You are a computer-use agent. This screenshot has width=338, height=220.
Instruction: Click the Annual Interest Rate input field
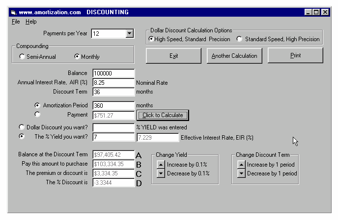click(x=113, y=82)
